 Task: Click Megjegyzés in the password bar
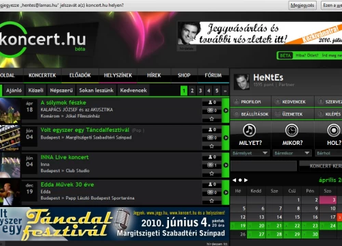(302, 5)
